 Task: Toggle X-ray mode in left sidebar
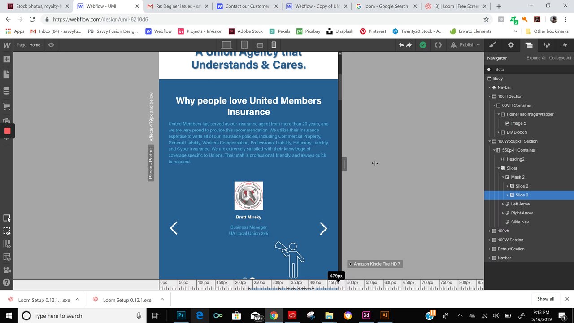click(7, 257)
